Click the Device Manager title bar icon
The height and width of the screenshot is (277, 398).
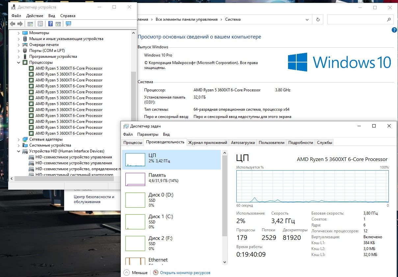[x=13, y=7]
